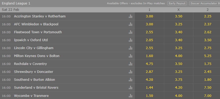Image resolution: width=220 pixels, height=99 pixels.
Task: Click the Soccer Accumulator offer button
Action: click(205, 3)
